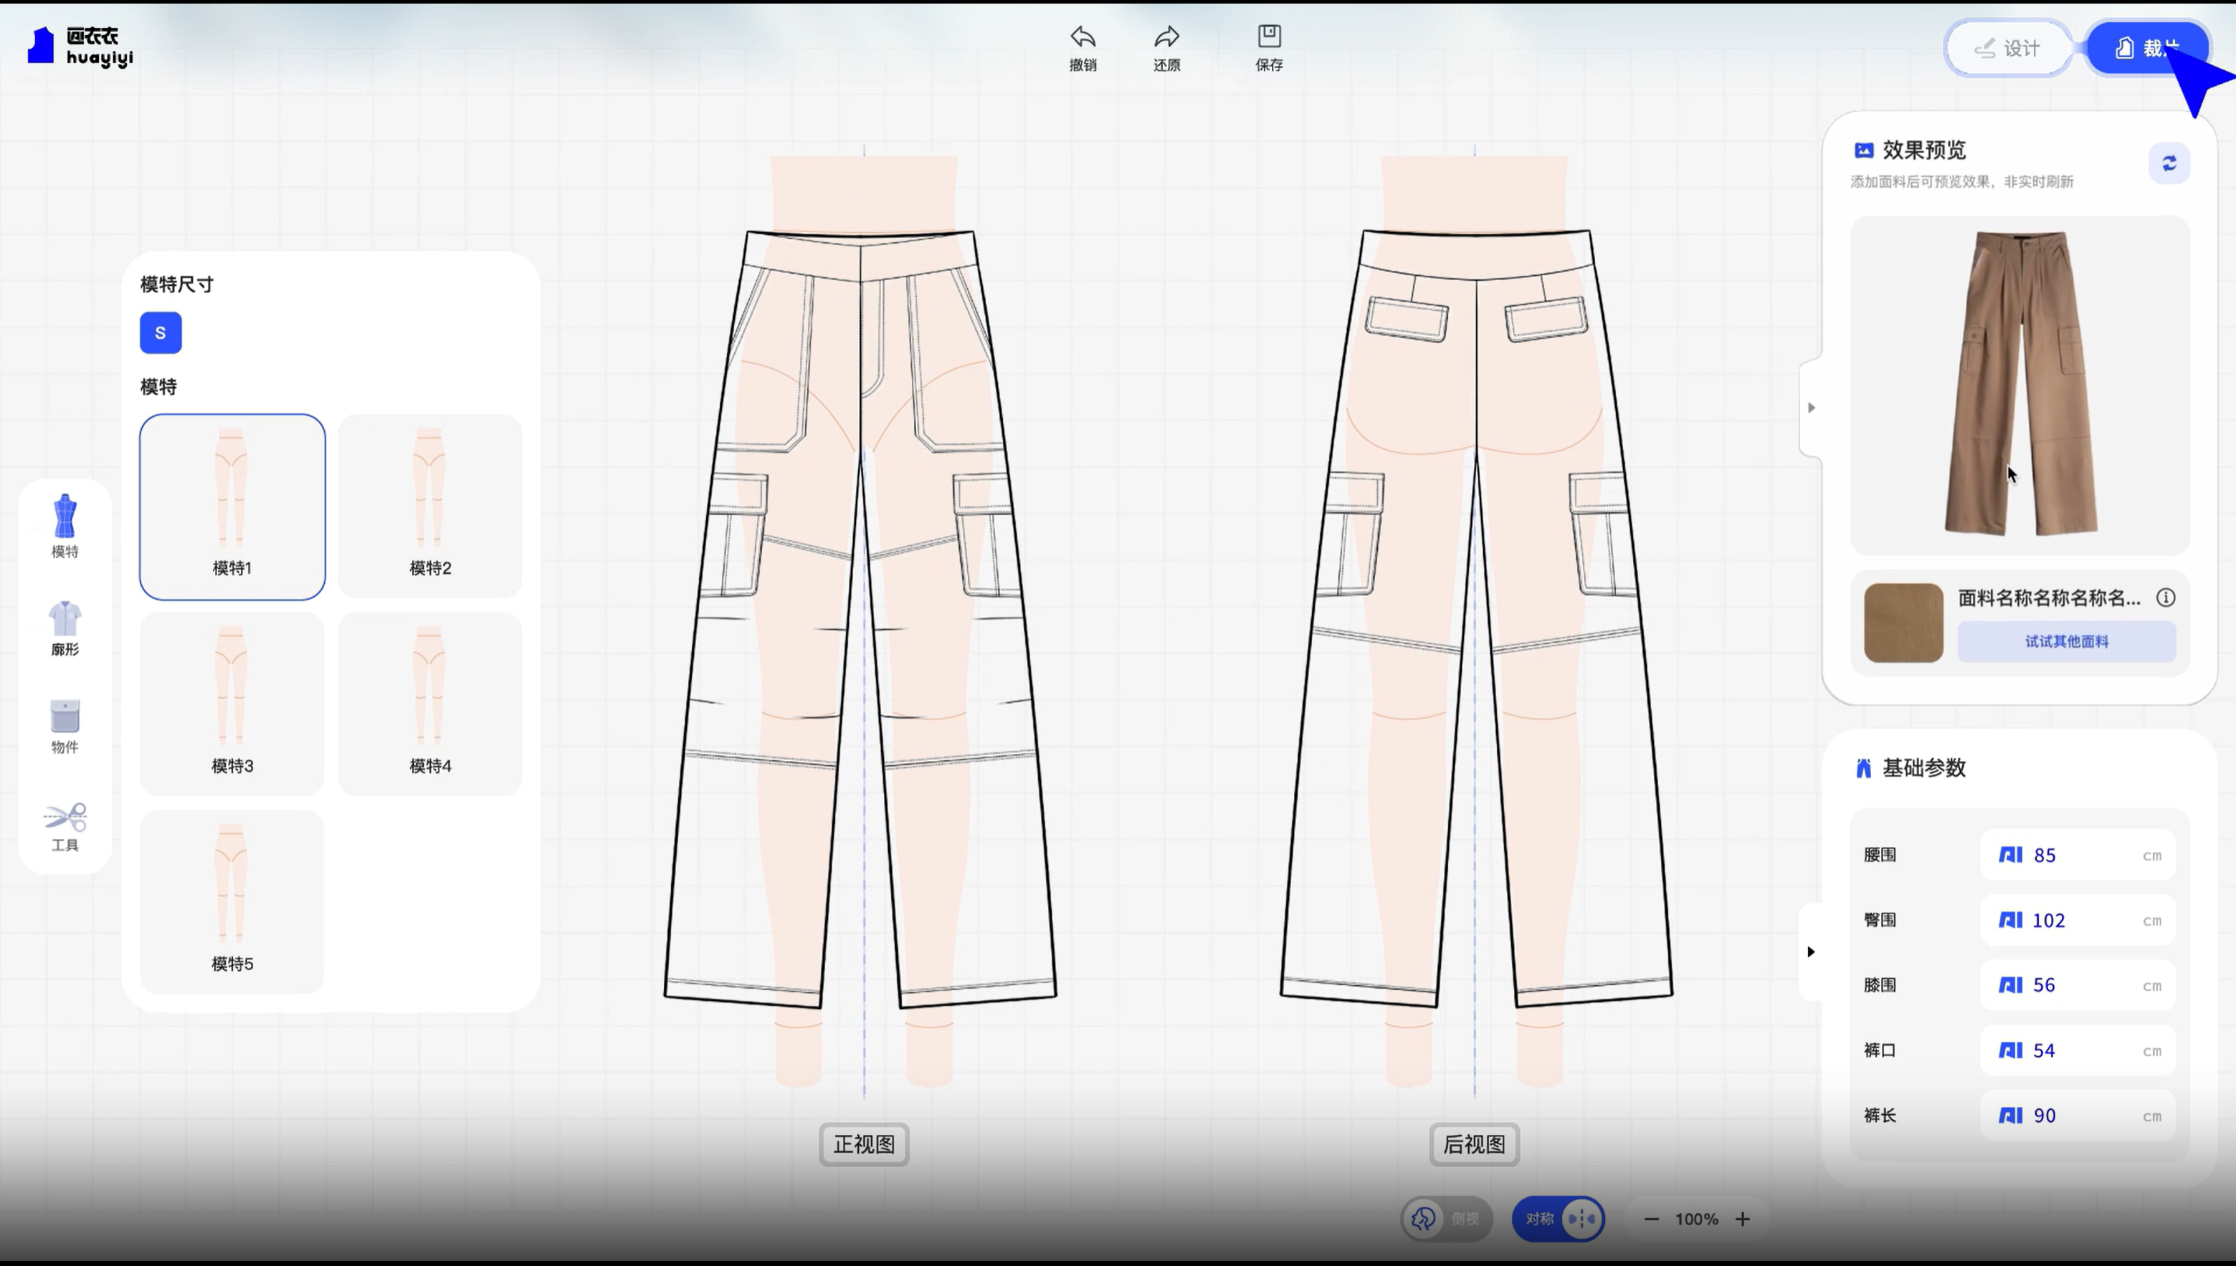This screenshot has height=1266, width=2236.
Task: Edit the 臀围 value field
Action: 2078,920
